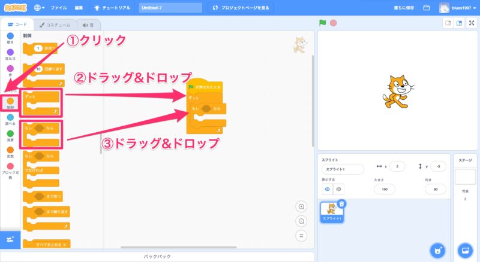Show the sprite with eye icon
Image resolution: width=480 pixels, height=262 pixels.
click(328, 189)
